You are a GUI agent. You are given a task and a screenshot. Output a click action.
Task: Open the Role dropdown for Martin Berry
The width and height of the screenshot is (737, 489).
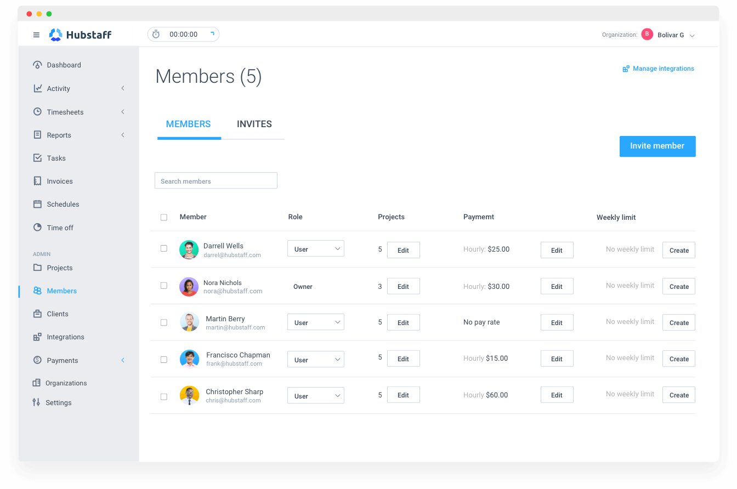[316, 322]
